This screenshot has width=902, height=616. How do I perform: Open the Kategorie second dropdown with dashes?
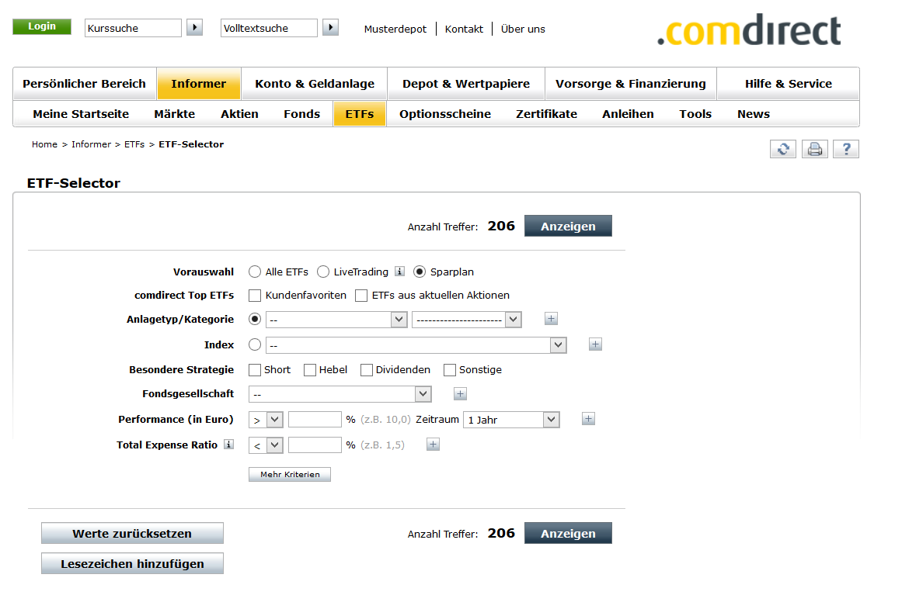(x=466, y=320)
